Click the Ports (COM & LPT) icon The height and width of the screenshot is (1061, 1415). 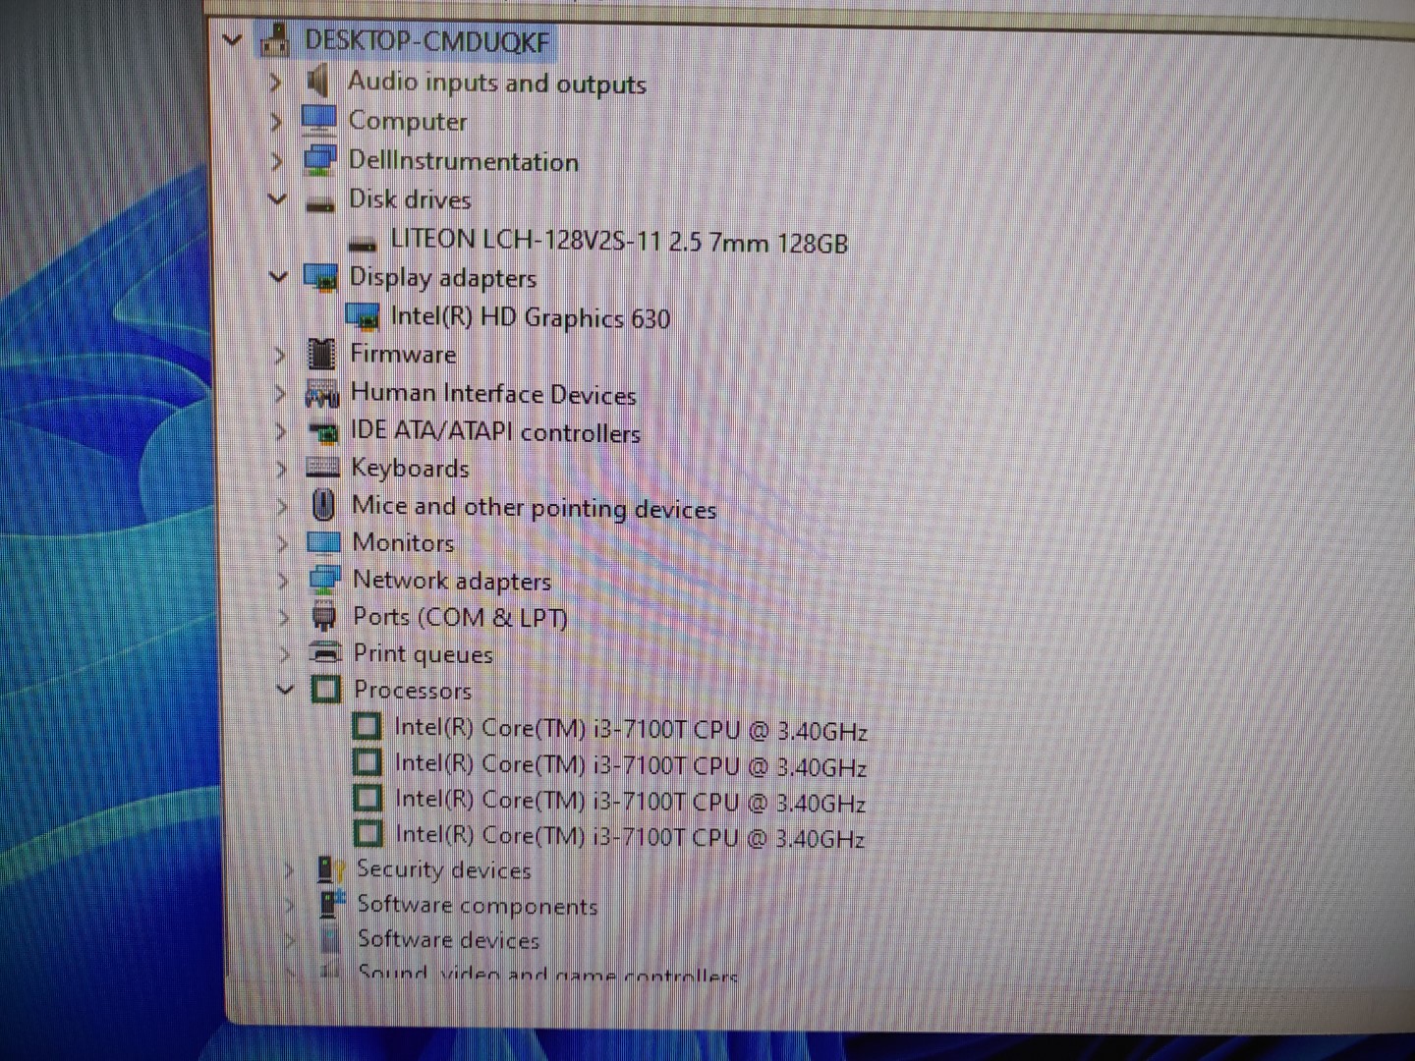tap(324, 617)
